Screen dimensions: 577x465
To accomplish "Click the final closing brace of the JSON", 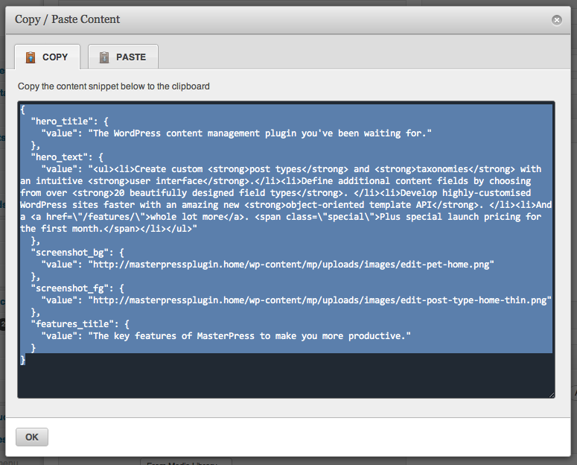I will 23,360.
